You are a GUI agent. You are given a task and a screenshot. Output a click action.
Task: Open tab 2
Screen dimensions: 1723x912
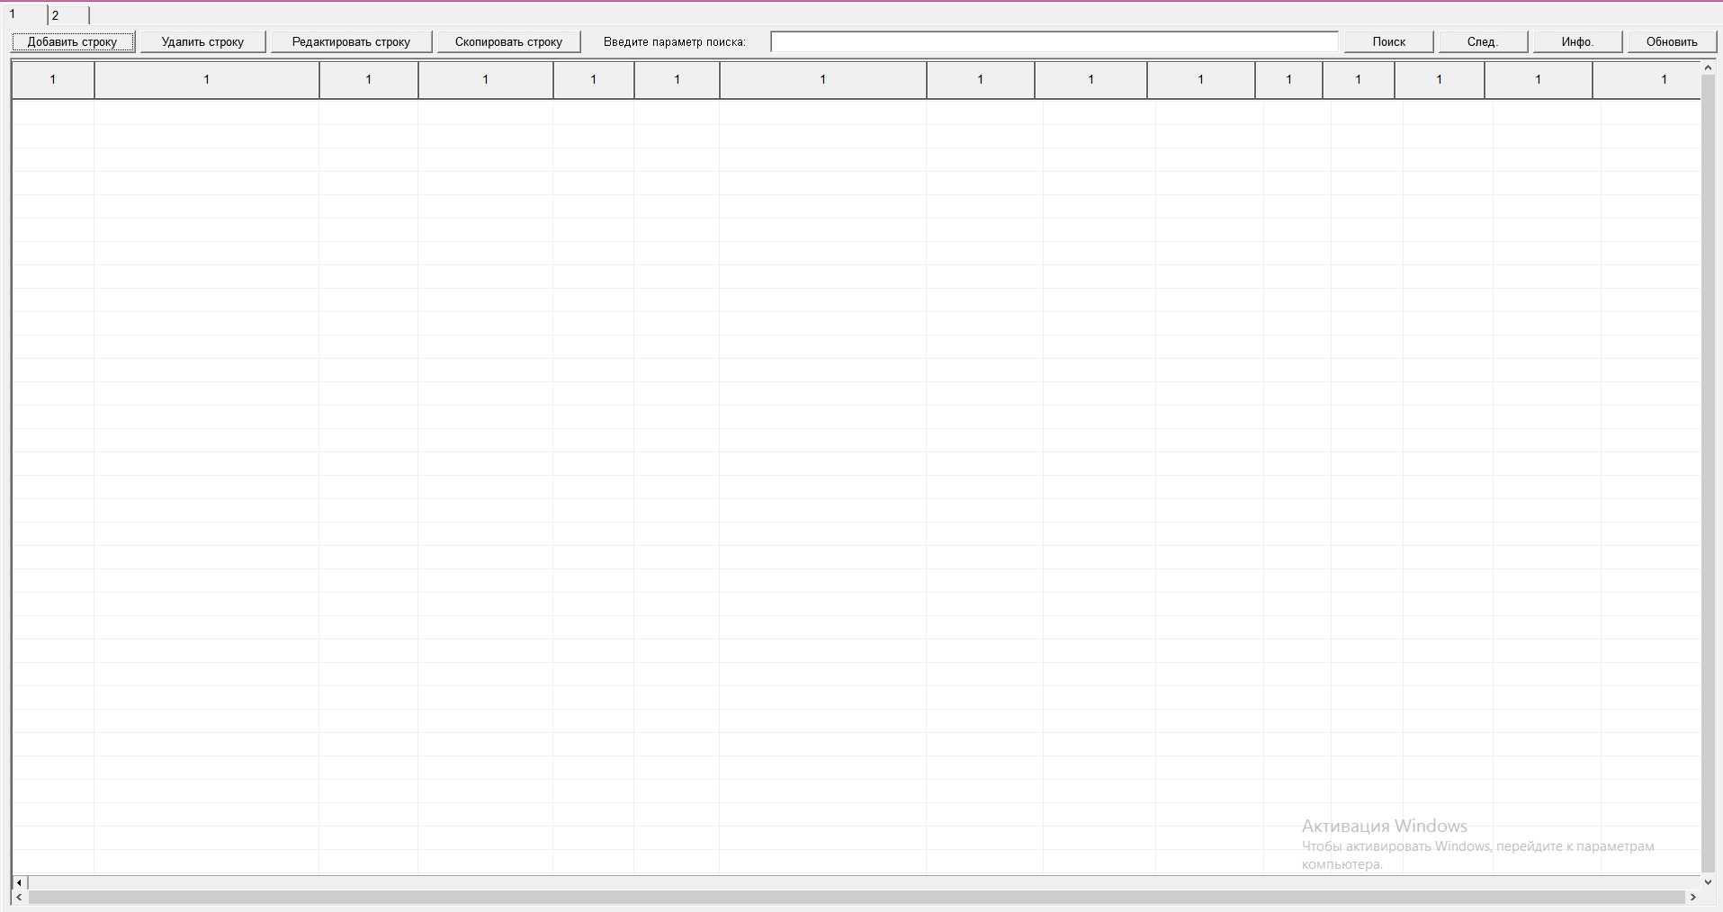pyautogui.click(x=67, y=15)
